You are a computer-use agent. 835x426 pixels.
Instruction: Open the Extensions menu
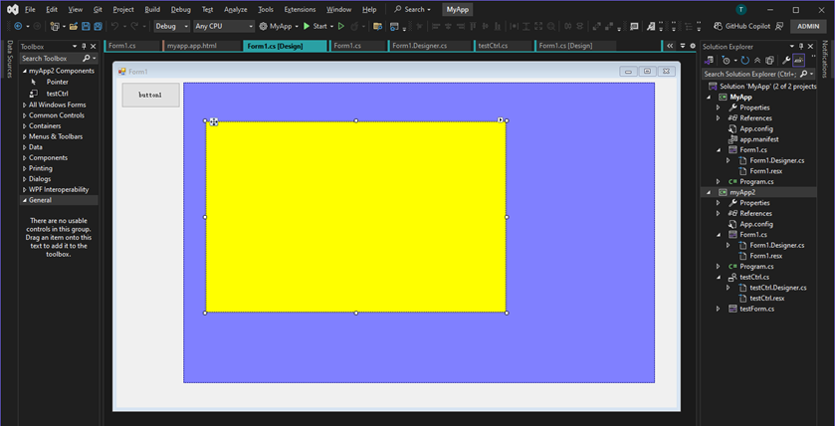click(x=300, y=10)
